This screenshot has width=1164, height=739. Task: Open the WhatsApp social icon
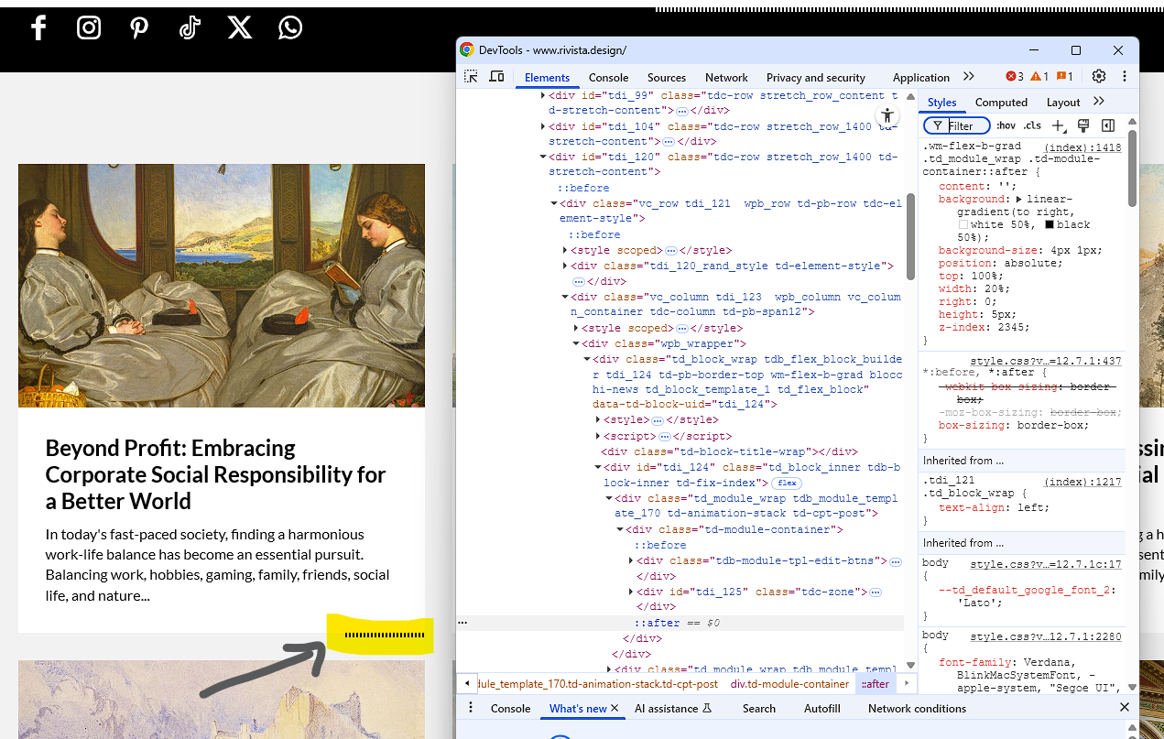point(290,27)
